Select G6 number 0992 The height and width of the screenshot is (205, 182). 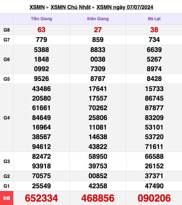click(x=41, y=69)
